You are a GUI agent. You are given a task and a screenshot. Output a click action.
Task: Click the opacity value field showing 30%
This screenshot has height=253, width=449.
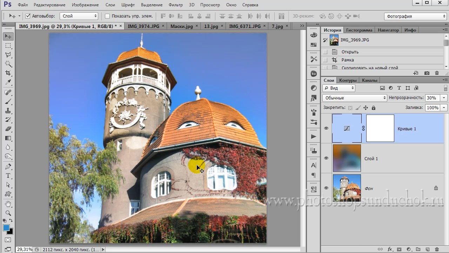[x=432, y=98]
